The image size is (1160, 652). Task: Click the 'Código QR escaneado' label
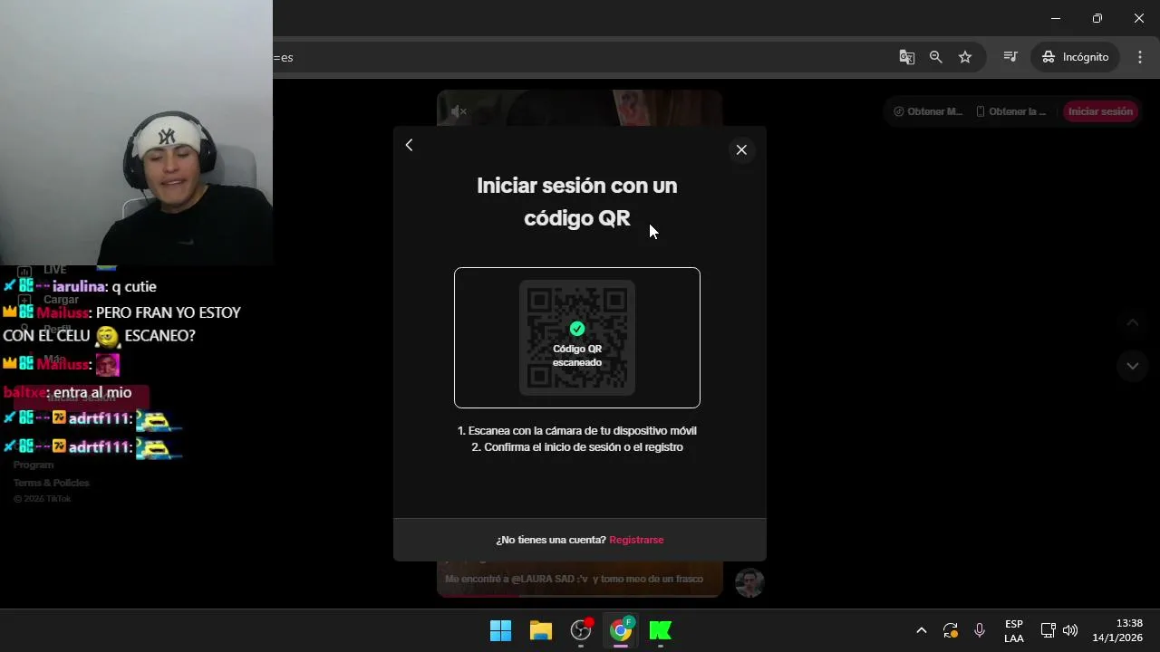(x=577, y=356)
